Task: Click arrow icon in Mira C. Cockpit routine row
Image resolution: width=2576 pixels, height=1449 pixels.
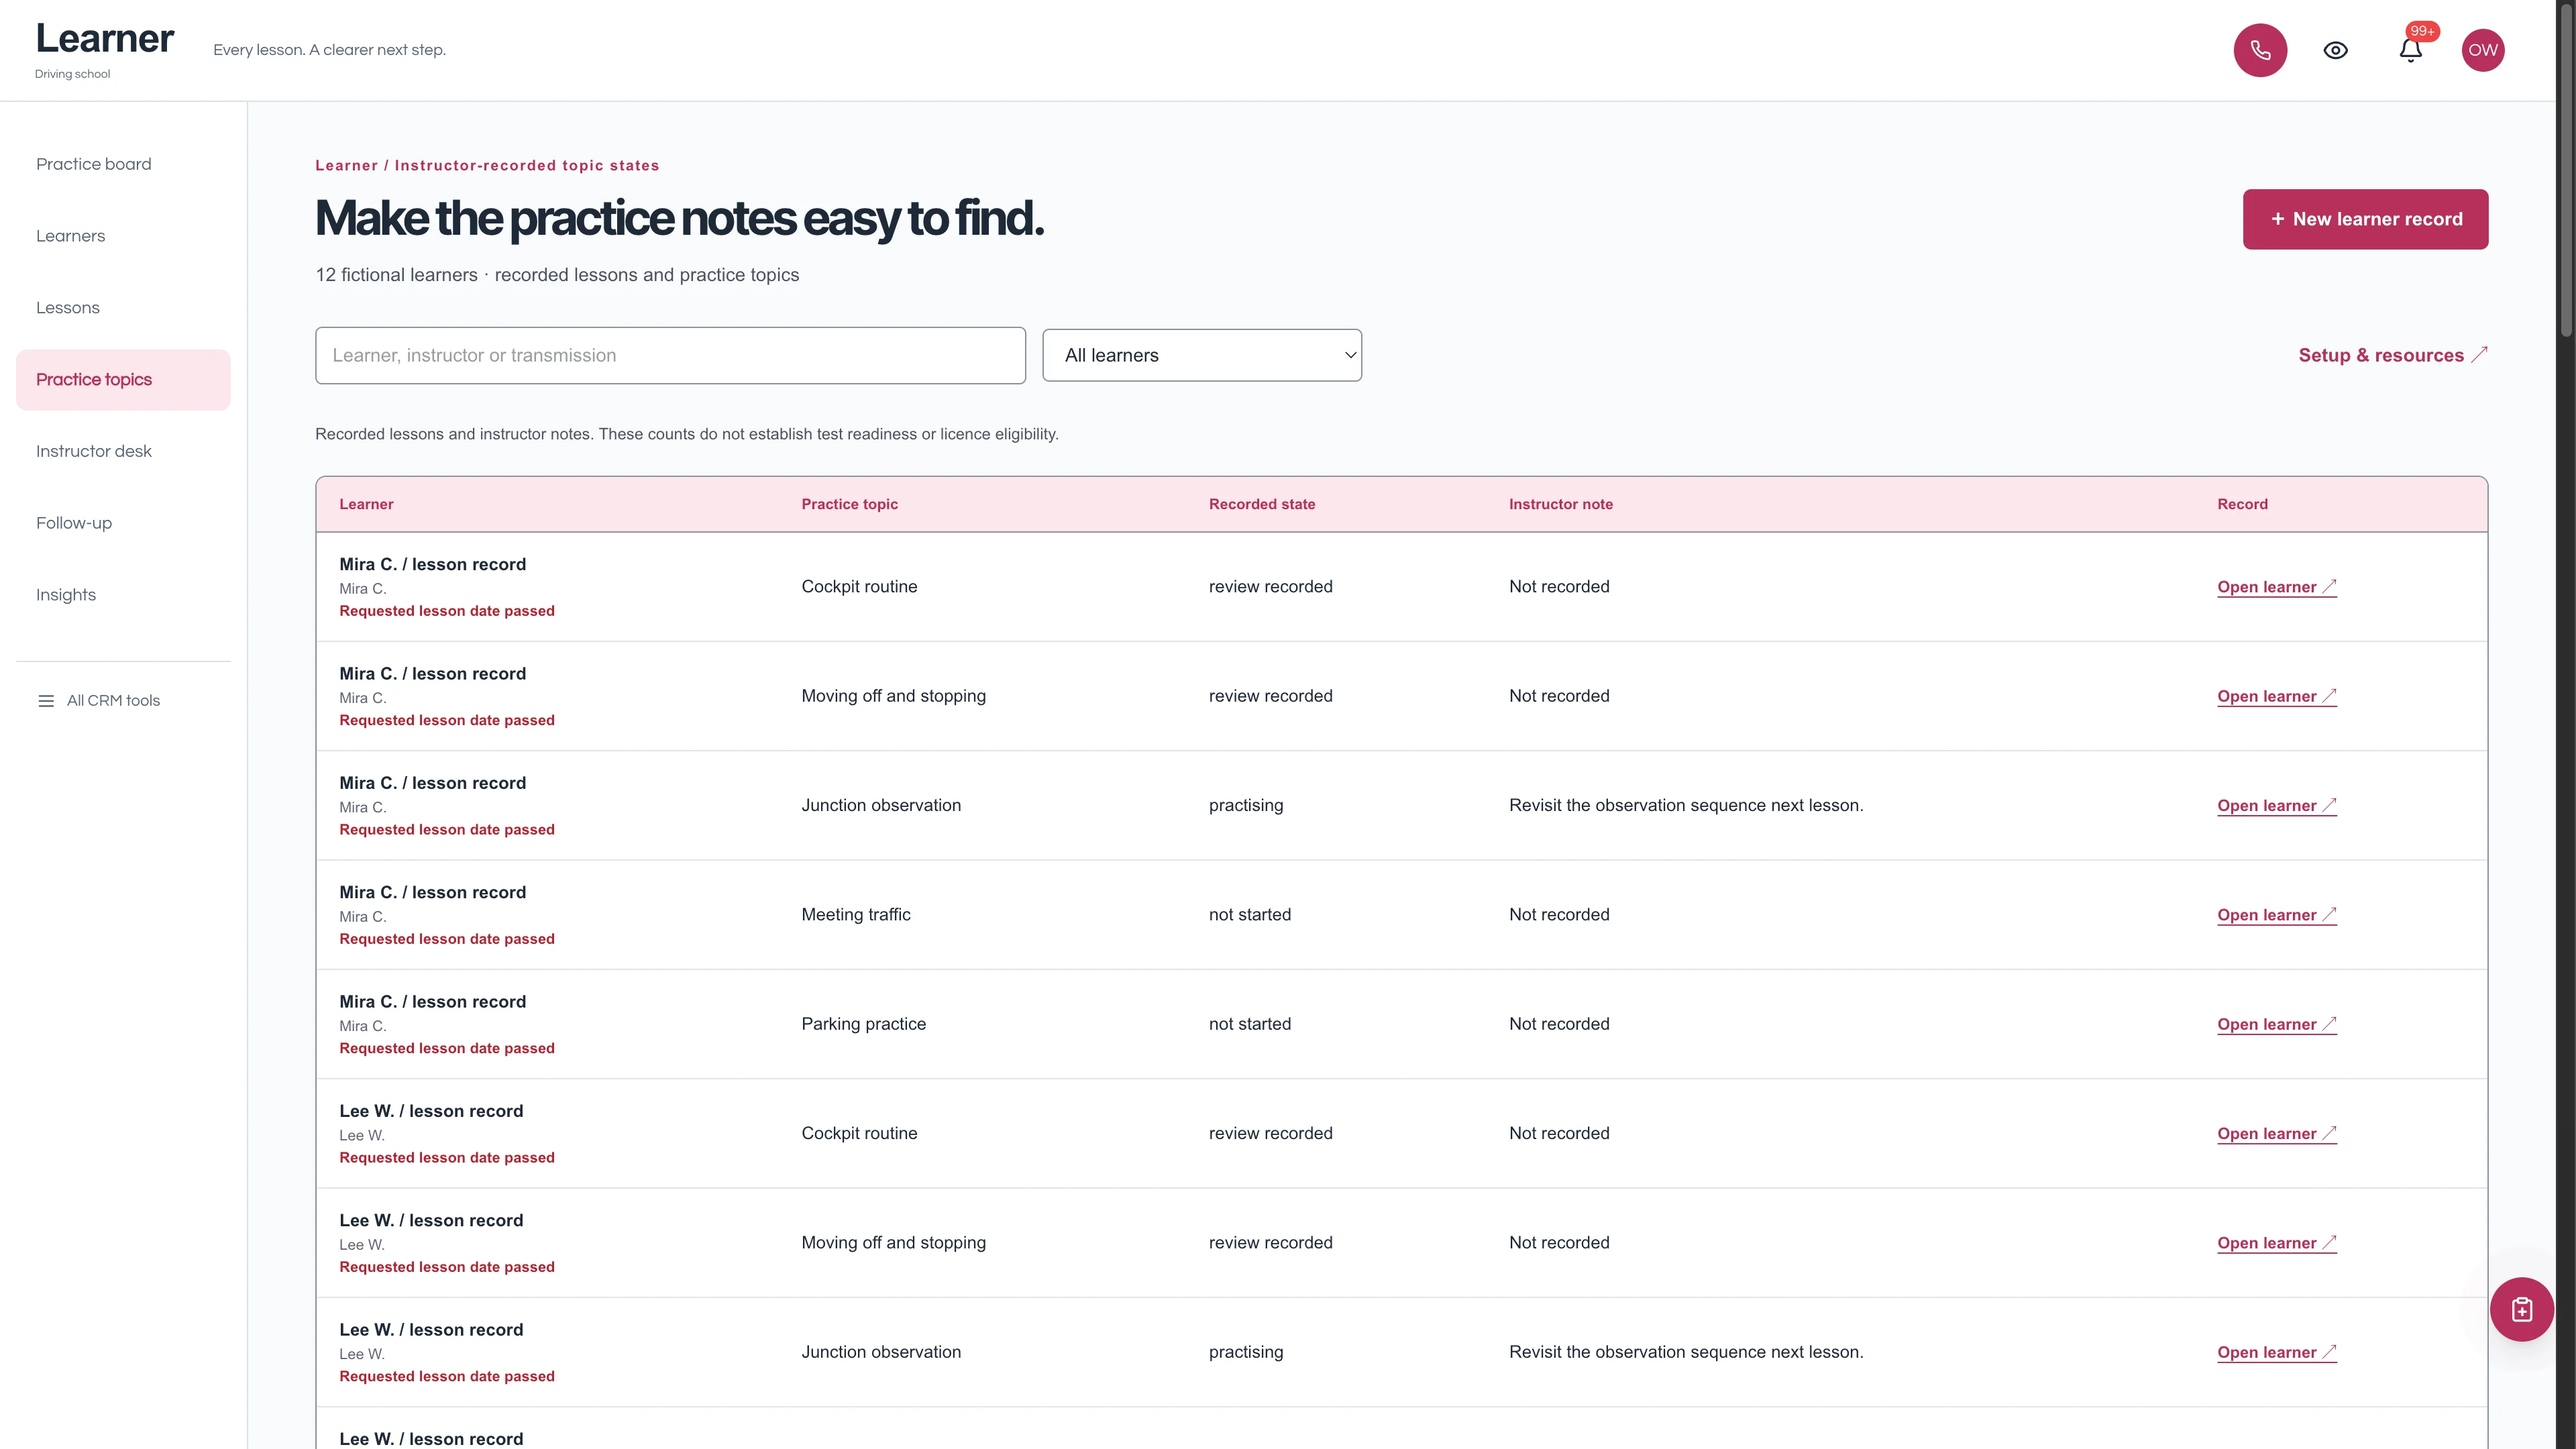Action: [x=2329, y=586]
